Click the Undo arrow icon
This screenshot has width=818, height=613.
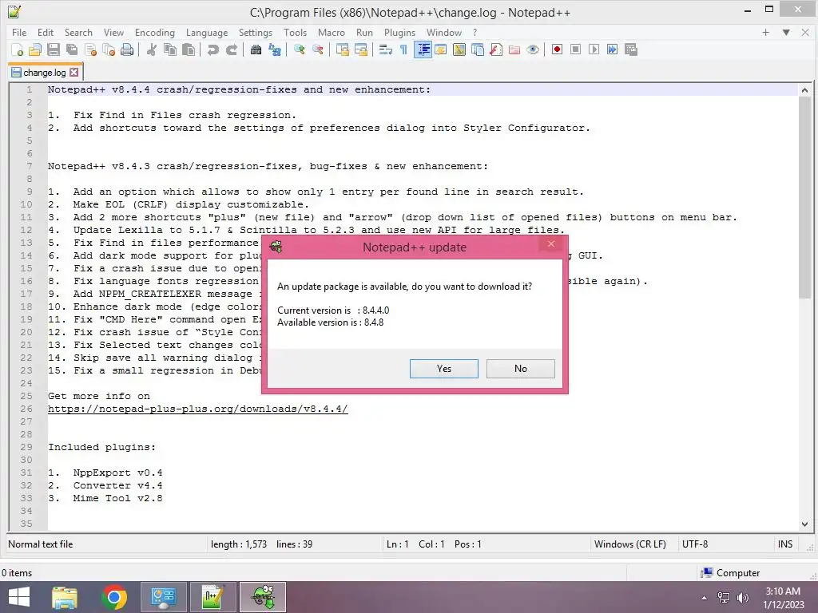pos(212,49)
